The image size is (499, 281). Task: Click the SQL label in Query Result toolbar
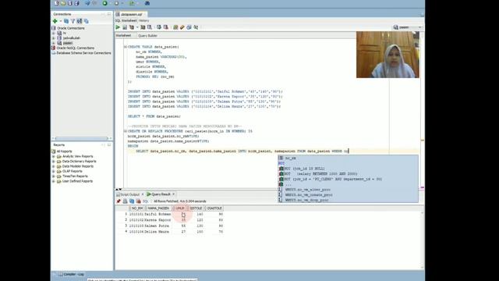(146, 201)
